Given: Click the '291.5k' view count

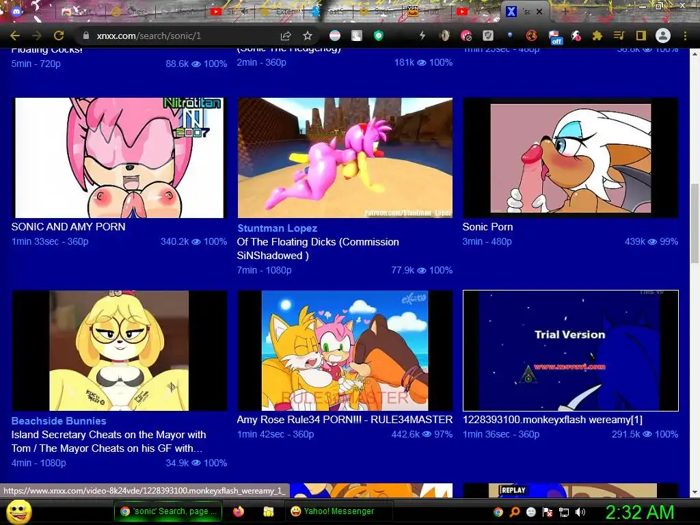Looking at the screenshot, I should (x=626, y=434).
